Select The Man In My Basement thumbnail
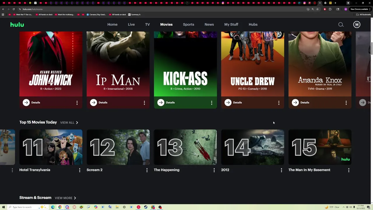 (320, 147)
